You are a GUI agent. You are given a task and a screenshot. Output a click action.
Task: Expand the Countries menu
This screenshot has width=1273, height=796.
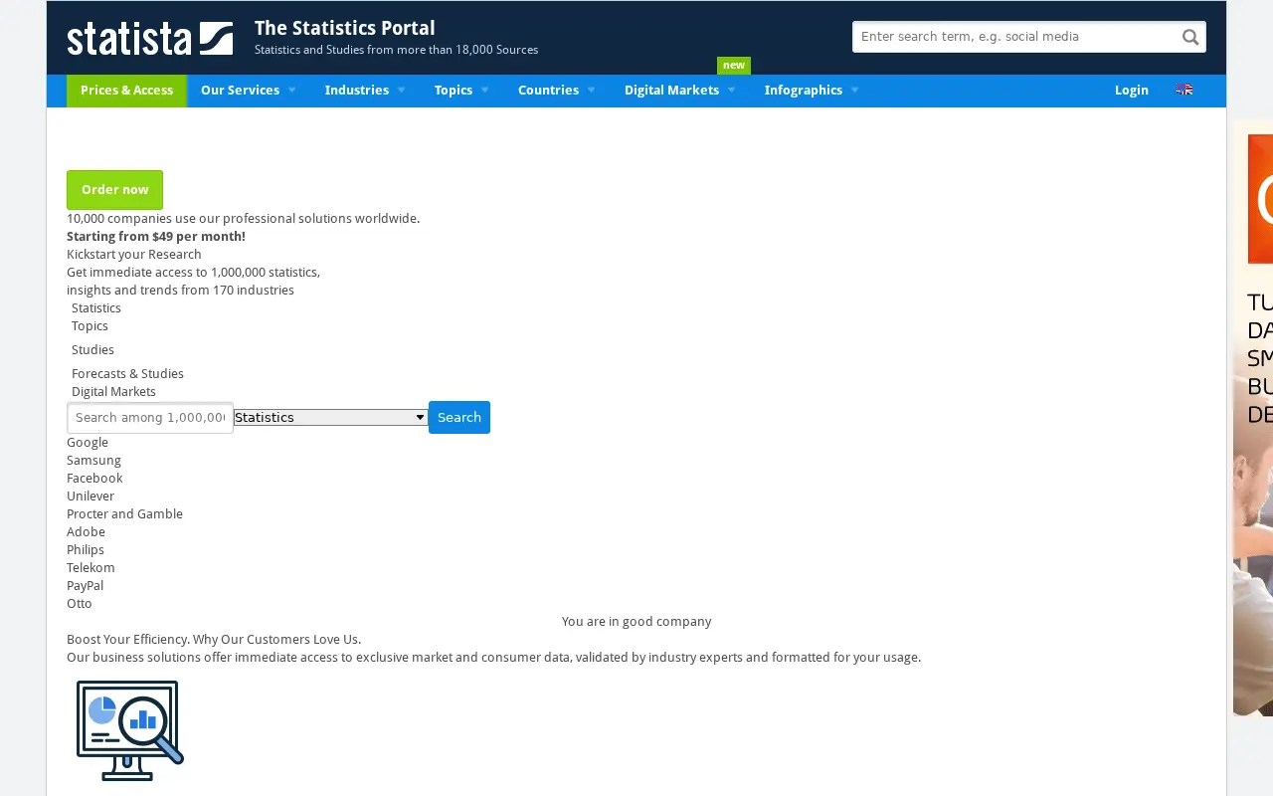556,91
